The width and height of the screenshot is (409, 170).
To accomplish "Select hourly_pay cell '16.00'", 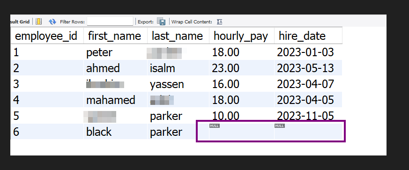I will (242, 84).
